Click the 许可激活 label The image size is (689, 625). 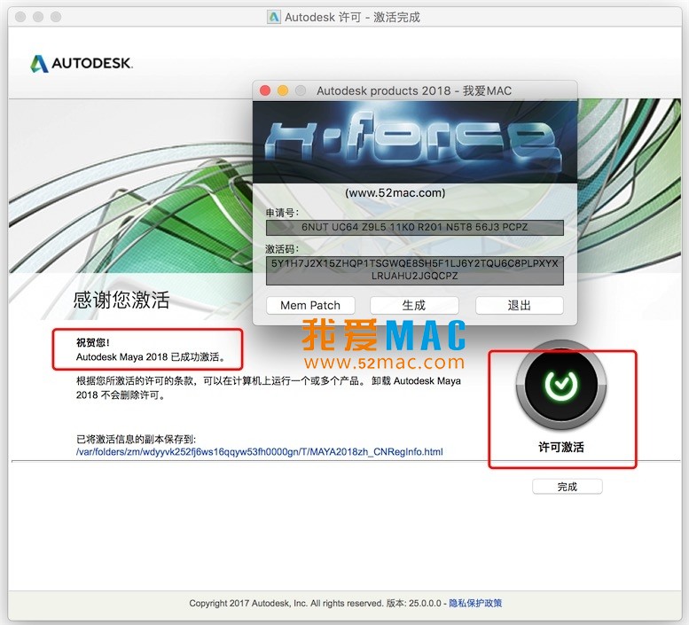[x=561, y=447]
